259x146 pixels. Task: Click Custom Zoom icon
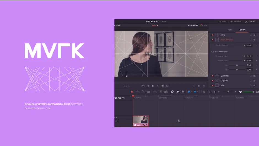click(x=214, y=92)
